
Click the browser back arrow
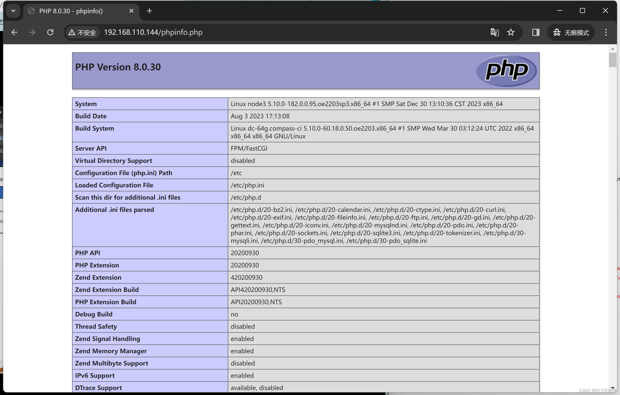tap(15, 32)
